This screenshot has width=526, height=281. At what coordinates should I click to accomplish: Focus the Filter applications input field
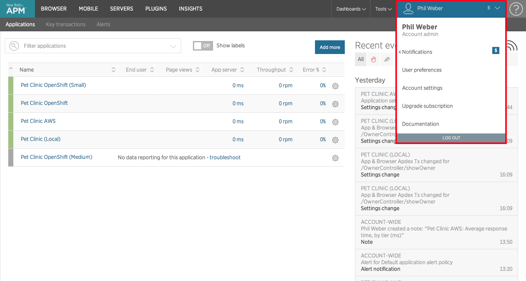click(x=93, y=46)
